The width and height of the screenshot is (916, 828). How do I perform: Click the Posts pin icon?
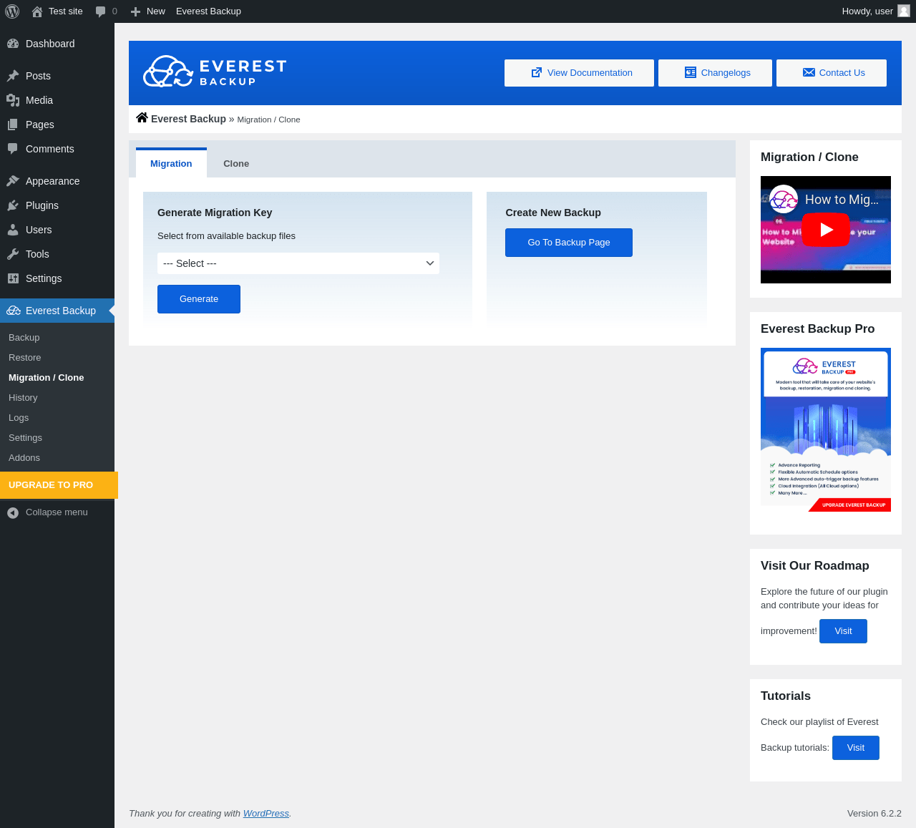pyautogui.click(x=13, y=76)
